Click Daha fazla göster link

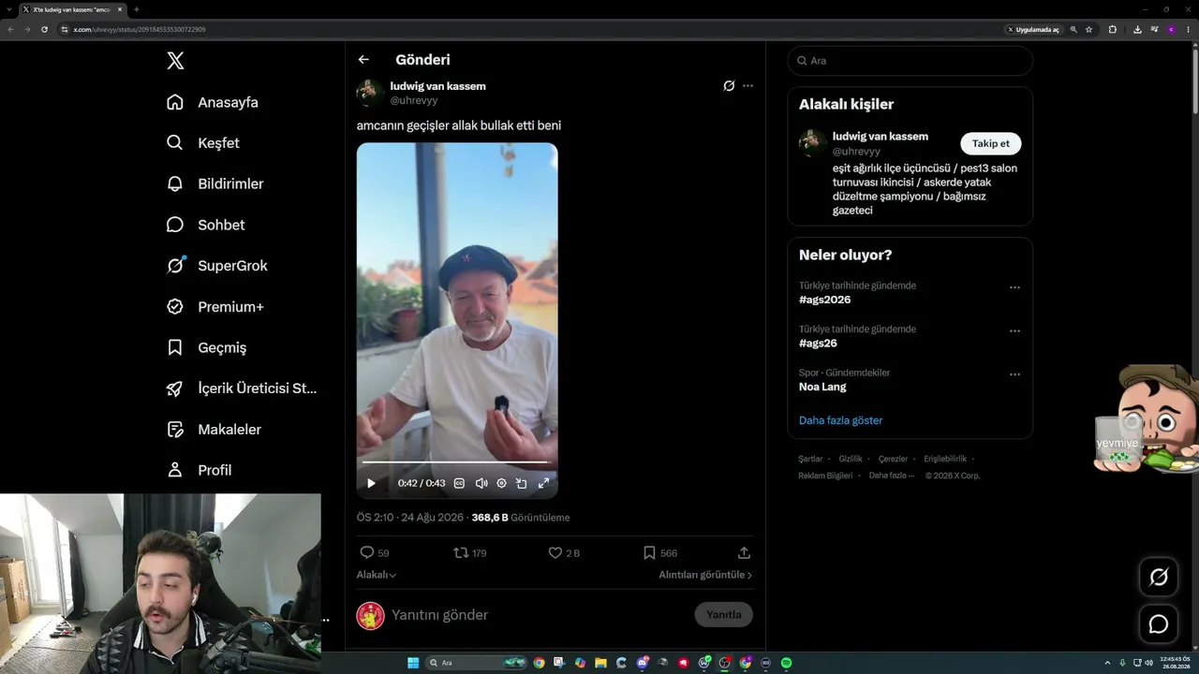(x=840, y=420)
